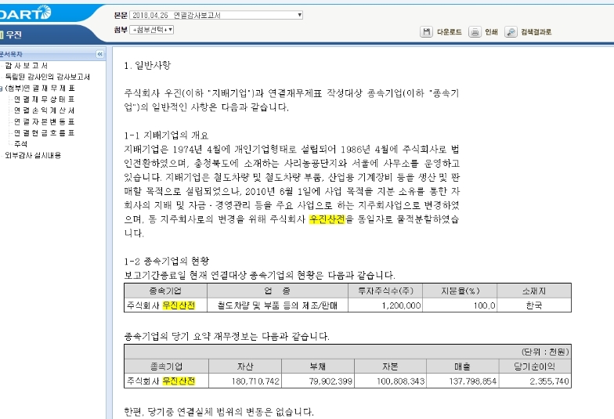Screen dimensions: 614x419
Task: Click the 부채 column header
Action: [318, 367]
